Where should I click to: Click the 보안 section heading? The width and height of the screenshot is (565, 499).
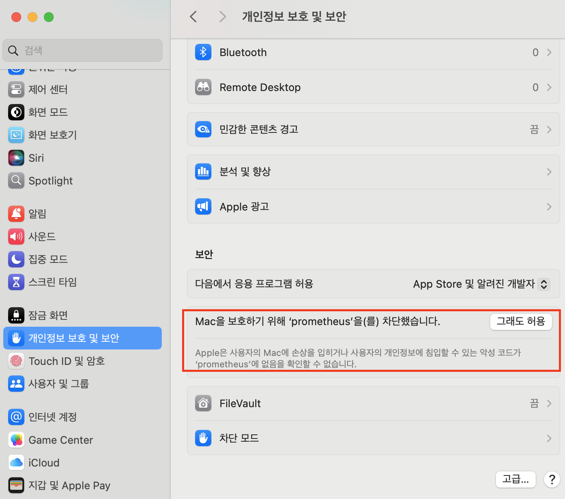click(x=204, y=254)
